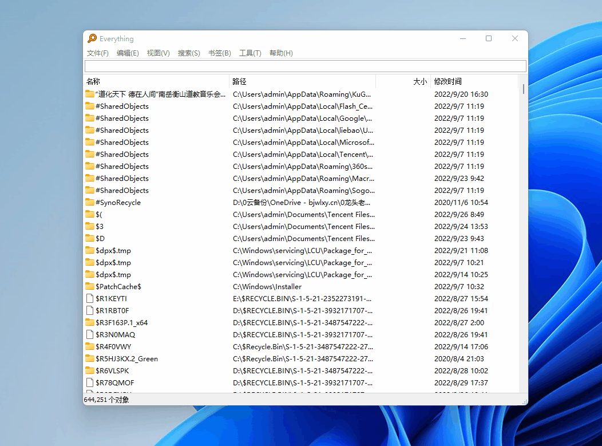The width and height of the screenshot is (602, 446).
Task: Click the Everything magnifier icon in title bar
Action: pos(92,38)
